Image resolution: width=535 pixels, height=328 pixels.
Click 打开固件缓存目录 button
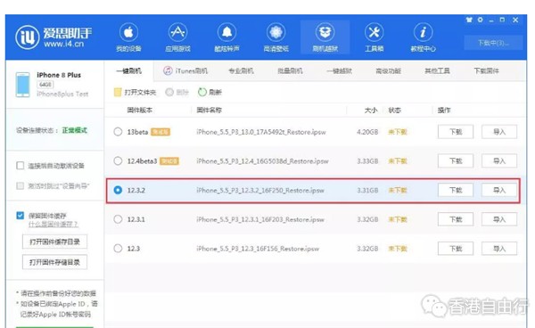(54, 242)
